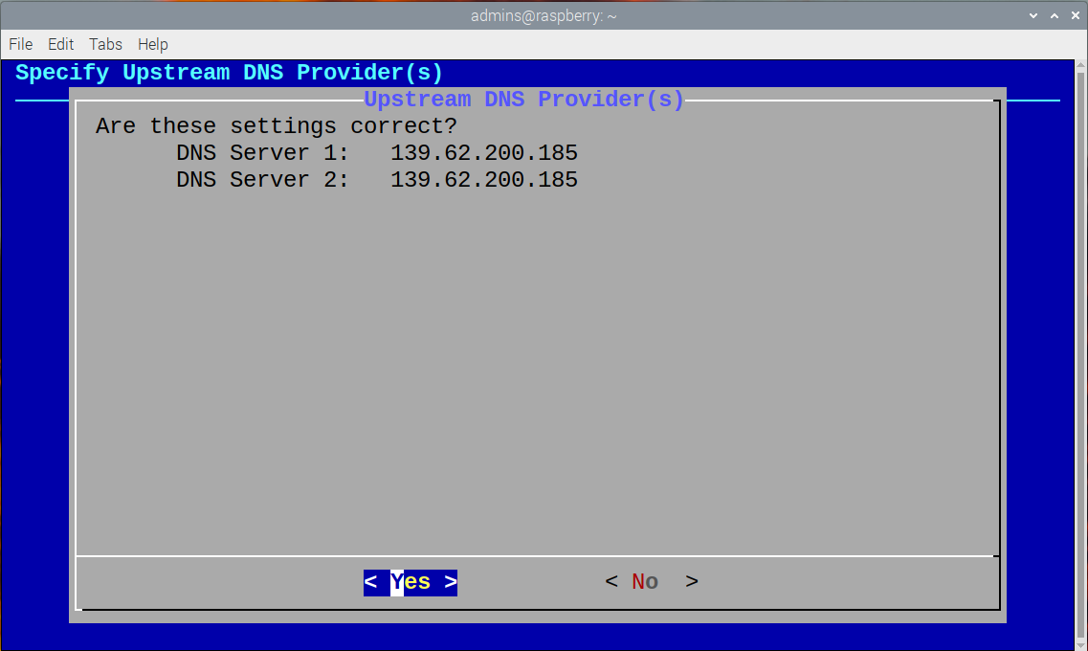Open the File menu
The image size is (1088, 651).
pyautogui.click(x=21, y=44)
